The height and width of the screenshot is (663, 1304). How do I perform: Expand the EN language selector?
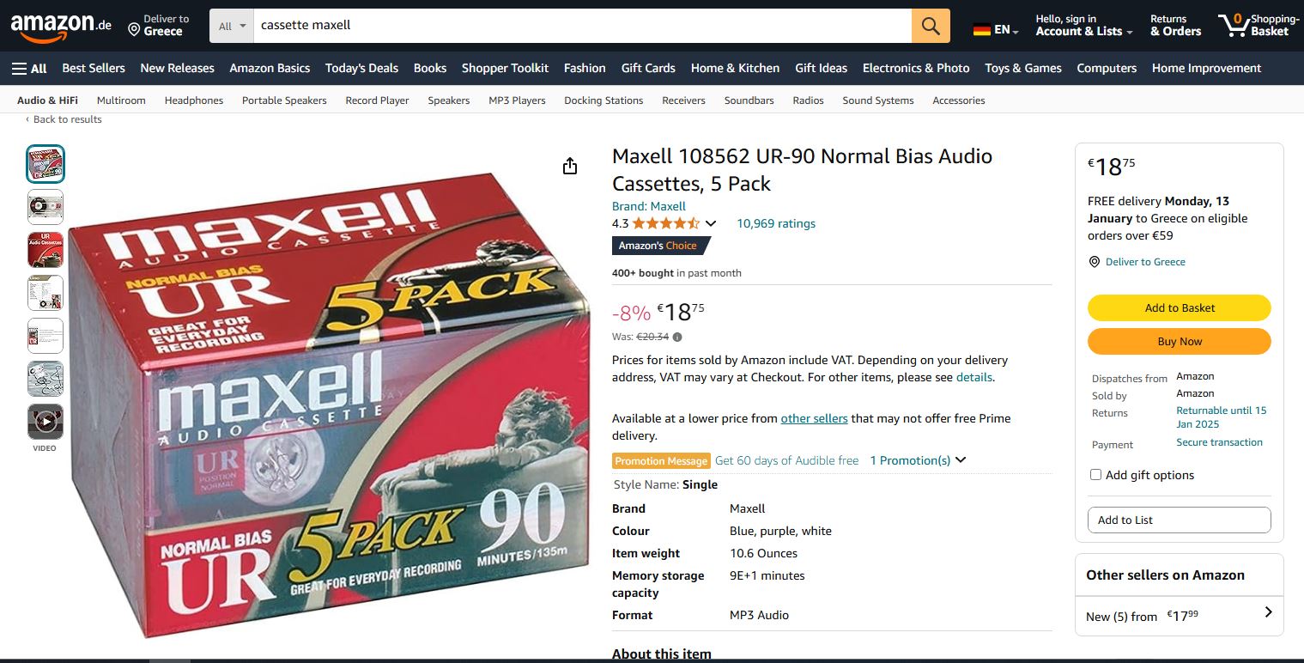pyautogui.click(x=996, y=30)
